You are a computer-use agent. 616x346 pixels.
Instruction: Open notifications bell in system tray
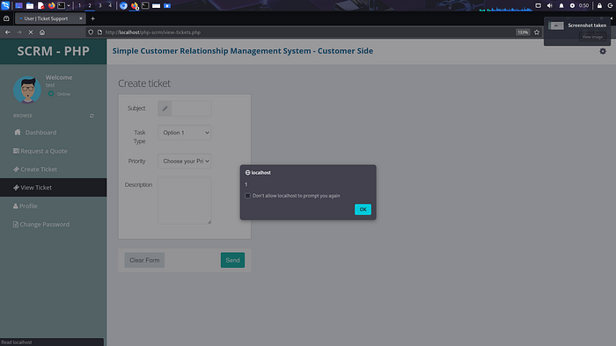[x=561, y=5]
